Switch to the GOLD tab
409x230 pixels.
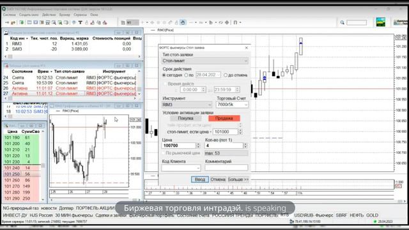[372, 215]
